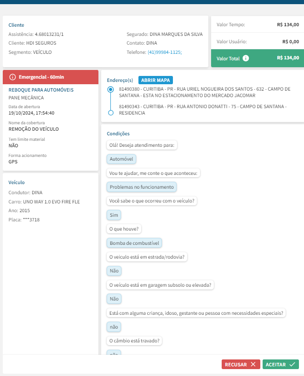Image resolution: width=304 pixels, height=376 pixels.
Task: Open the map with ABRIR MAPA
Action: pos(155,80)
